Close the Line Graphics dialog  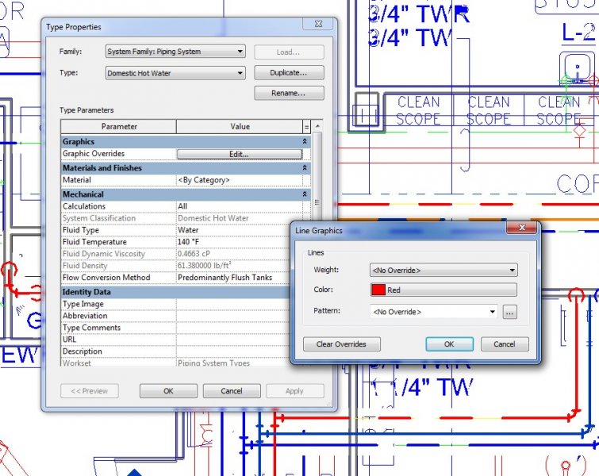pos(522,228)
